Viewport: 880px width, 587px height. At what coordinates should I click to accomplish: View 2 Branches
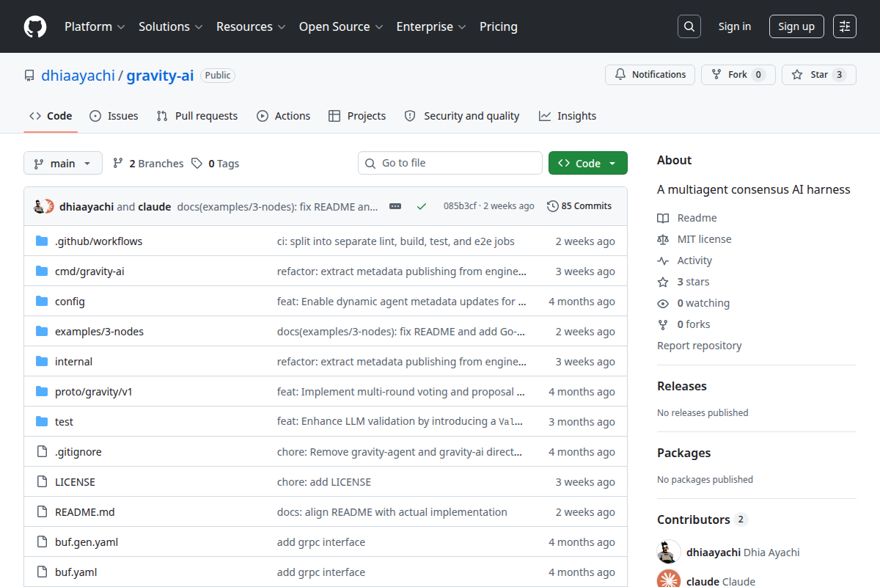click(x=148, y=164)
